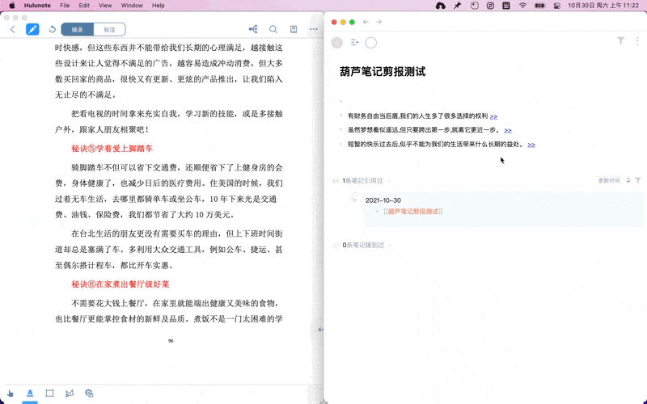The height and width of the screenshot is (404, 647).
Task: Open reader's three-dot more menu
Action: [x=314, y=29]
